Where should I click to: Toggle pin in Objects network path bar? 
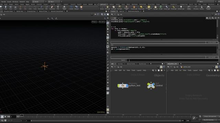[x=161, y=67]
